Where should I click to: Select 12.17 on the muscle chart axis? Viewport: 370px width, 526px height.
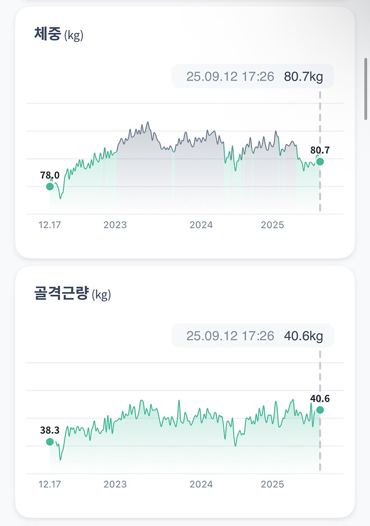click(x=51, y=484)
